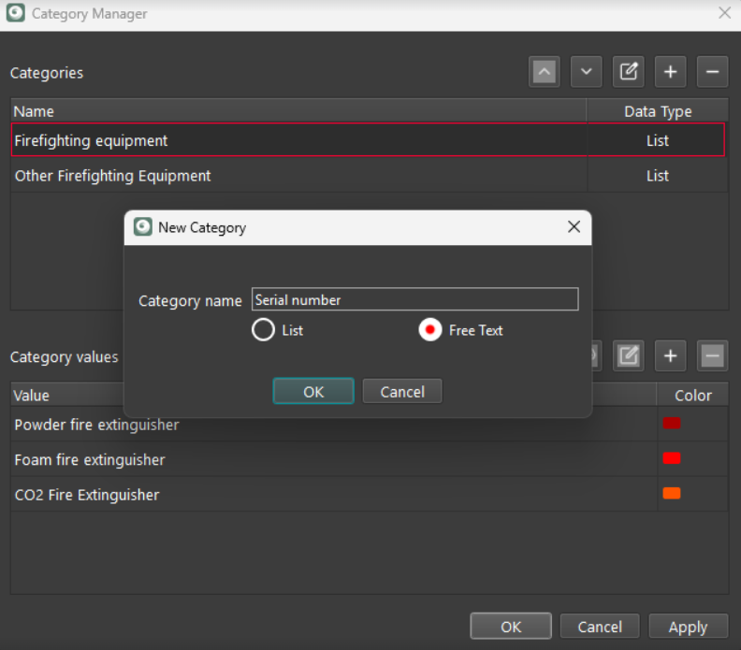Viewport: 741px width, 650px height.
Task: Confirm New Category with OK button
Action: pyautogui.click(x=313, y=392)
